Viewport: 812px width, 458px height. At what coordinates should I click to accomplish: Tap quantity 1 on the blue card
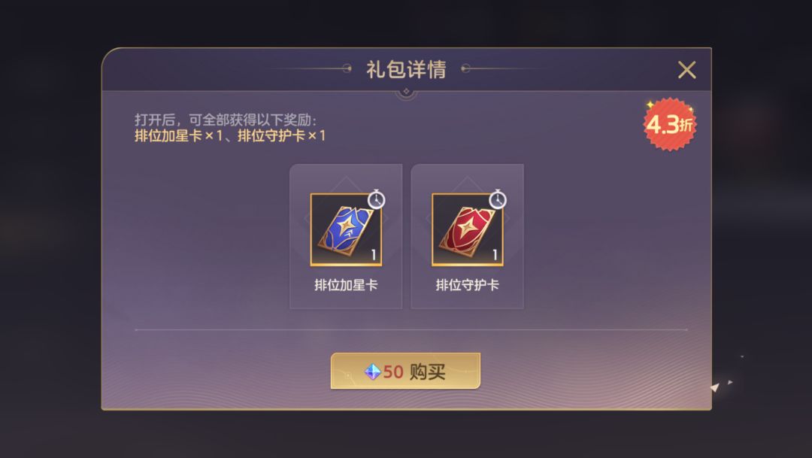[374, 254]
